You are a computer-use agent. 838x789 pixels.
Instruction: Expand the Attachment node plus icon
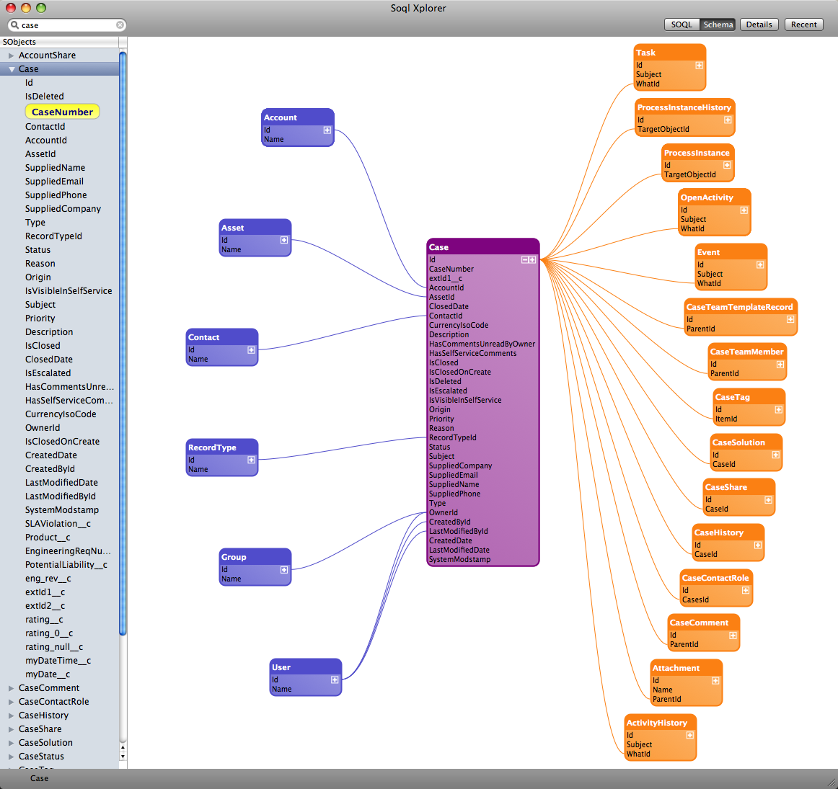pyautogui.click(x=715, y=681)
